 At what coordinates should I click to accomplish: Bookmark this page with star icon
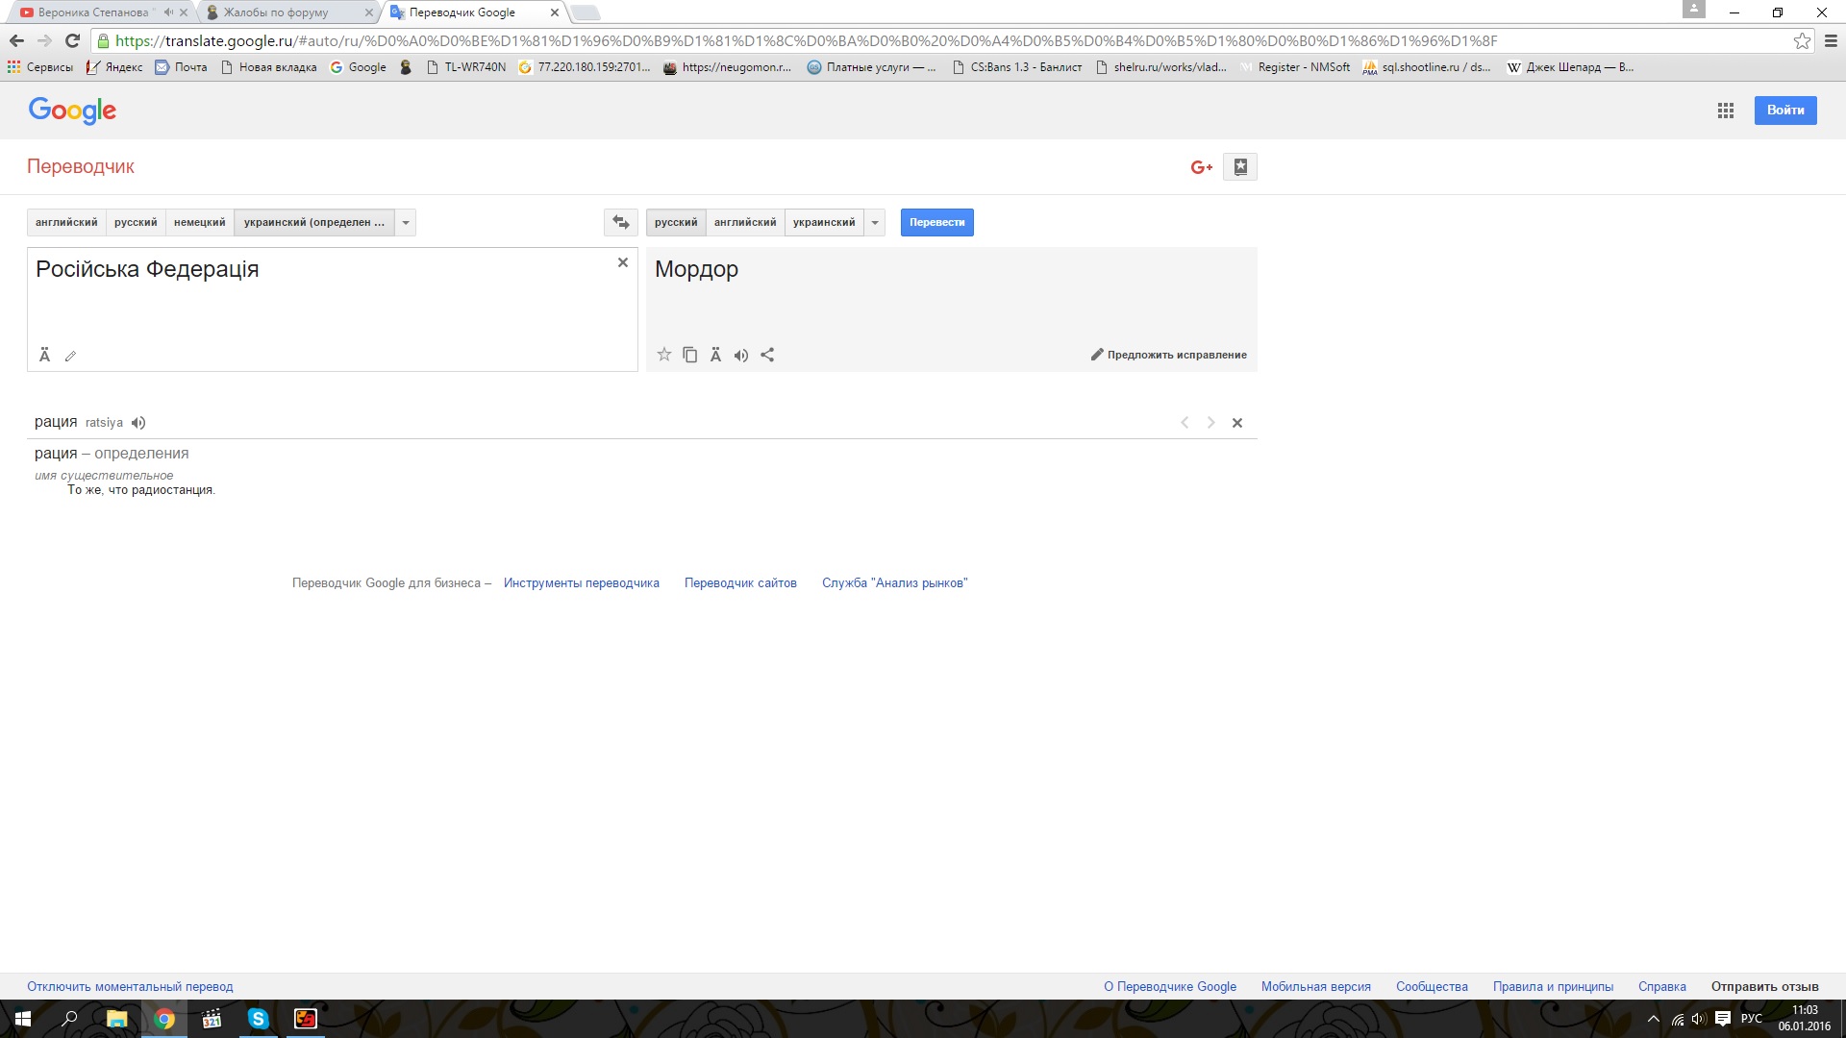coord(1802,40)
